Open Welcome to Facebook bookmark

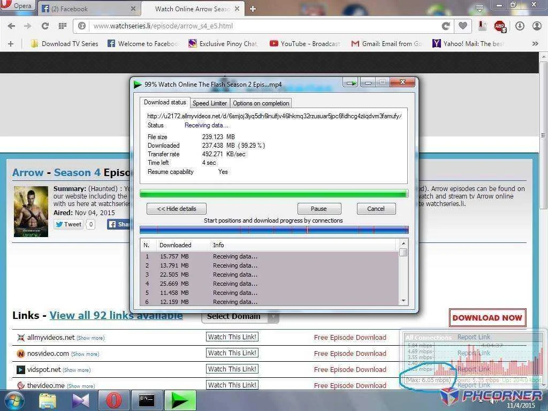pos(142,44)
